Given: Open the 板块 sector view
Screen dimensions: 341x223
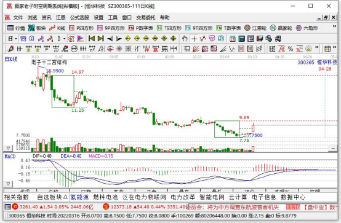Looking at the screenshot, I should click(x=37, y=28).
